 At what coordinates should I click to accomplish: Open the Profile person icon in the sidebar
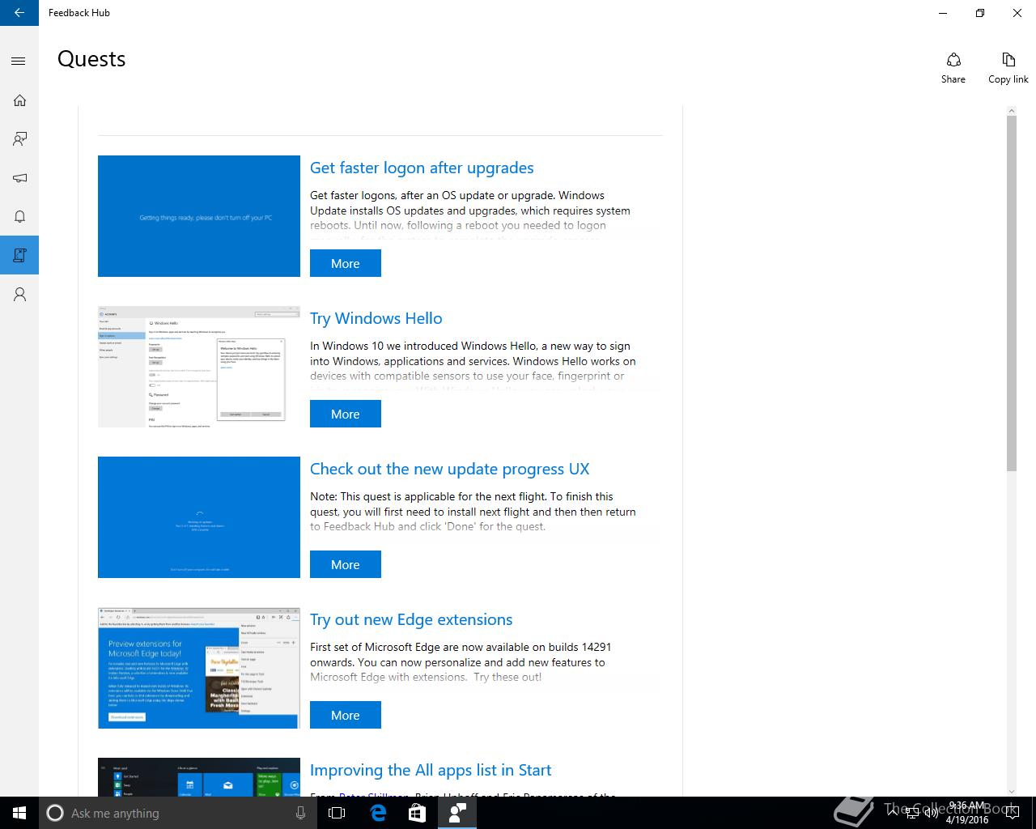click(x=19, y=295)
